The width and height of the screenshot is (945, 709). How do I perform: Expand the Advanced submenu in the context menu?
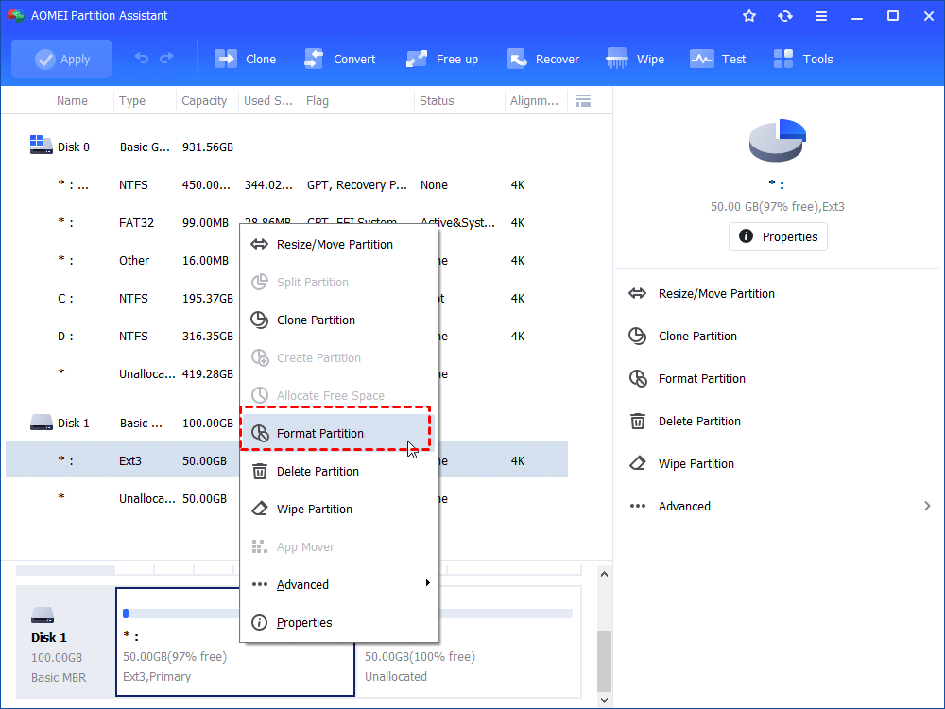tap(302, 584)
